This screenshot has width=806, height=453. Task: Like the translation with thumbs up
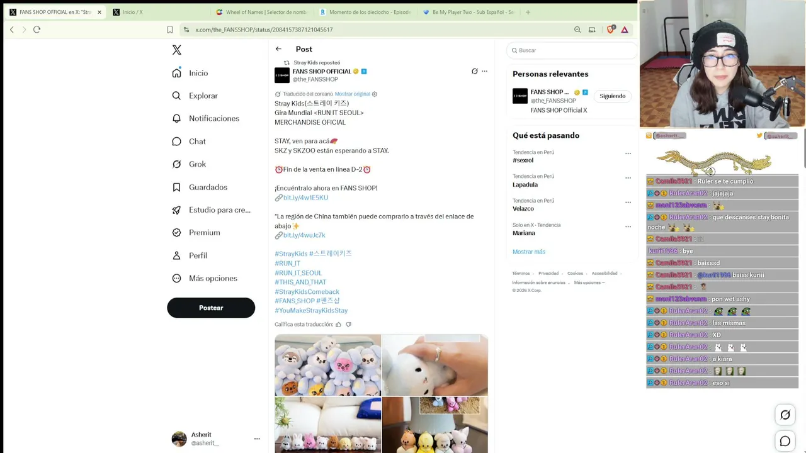(x=338, y=325)
